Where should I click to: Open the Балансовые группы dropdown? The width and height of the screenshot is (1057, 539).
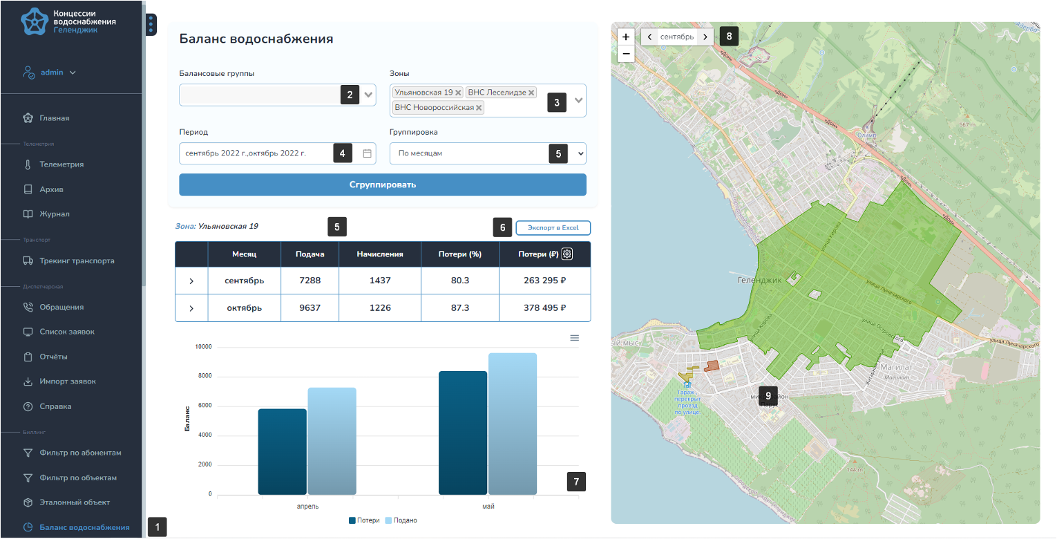tap(368, 95)
